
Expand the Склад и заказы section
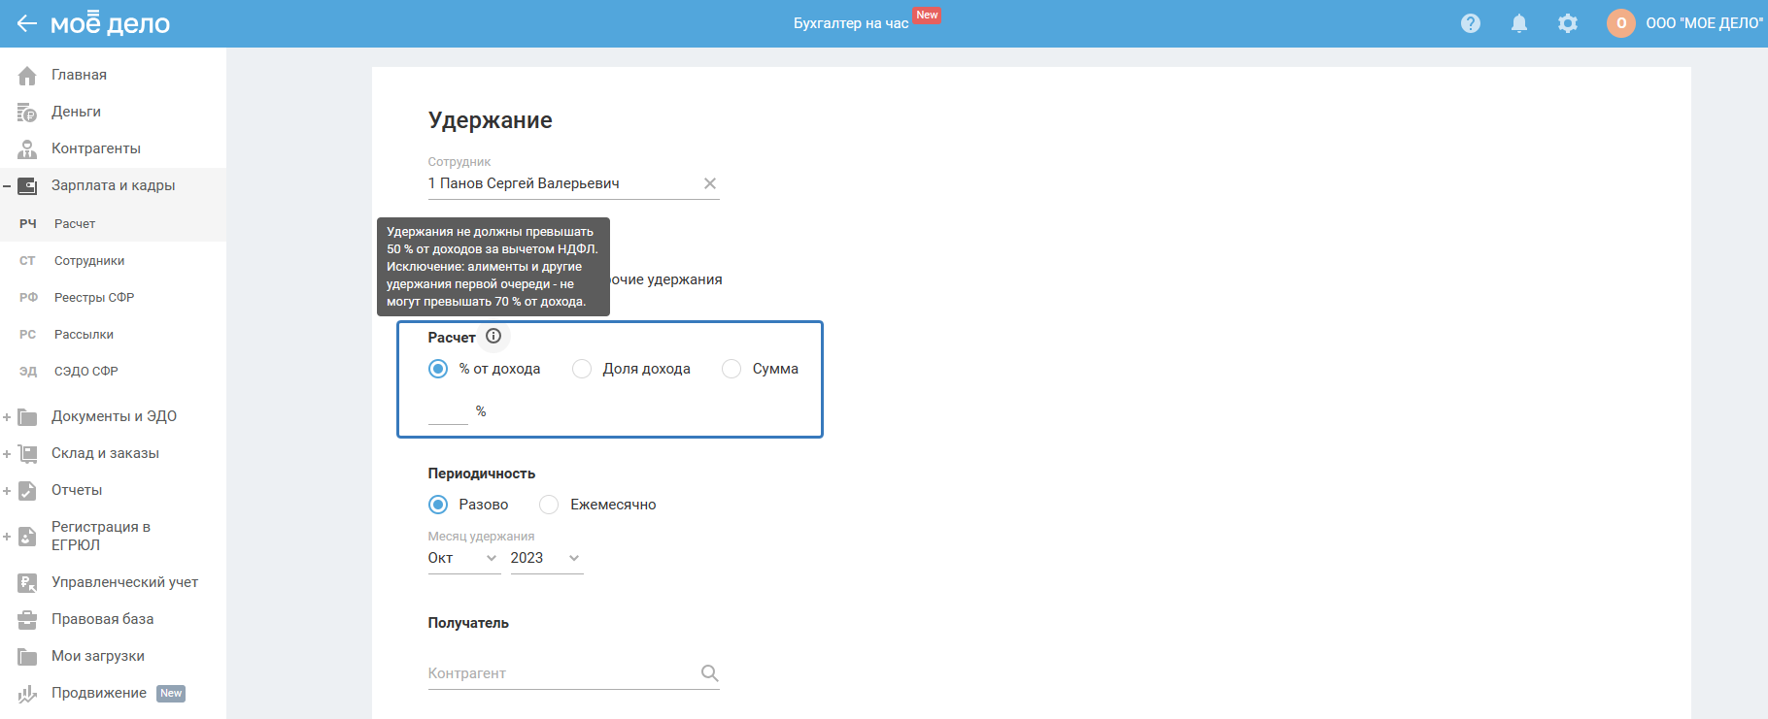tap(7, 453)
